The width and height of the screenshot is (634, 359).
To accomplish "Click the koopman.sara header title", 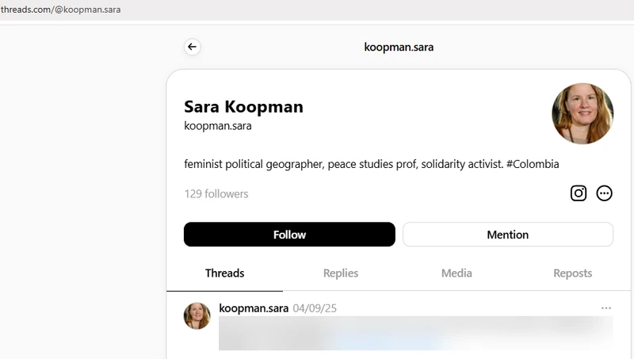I will (399, 48).
